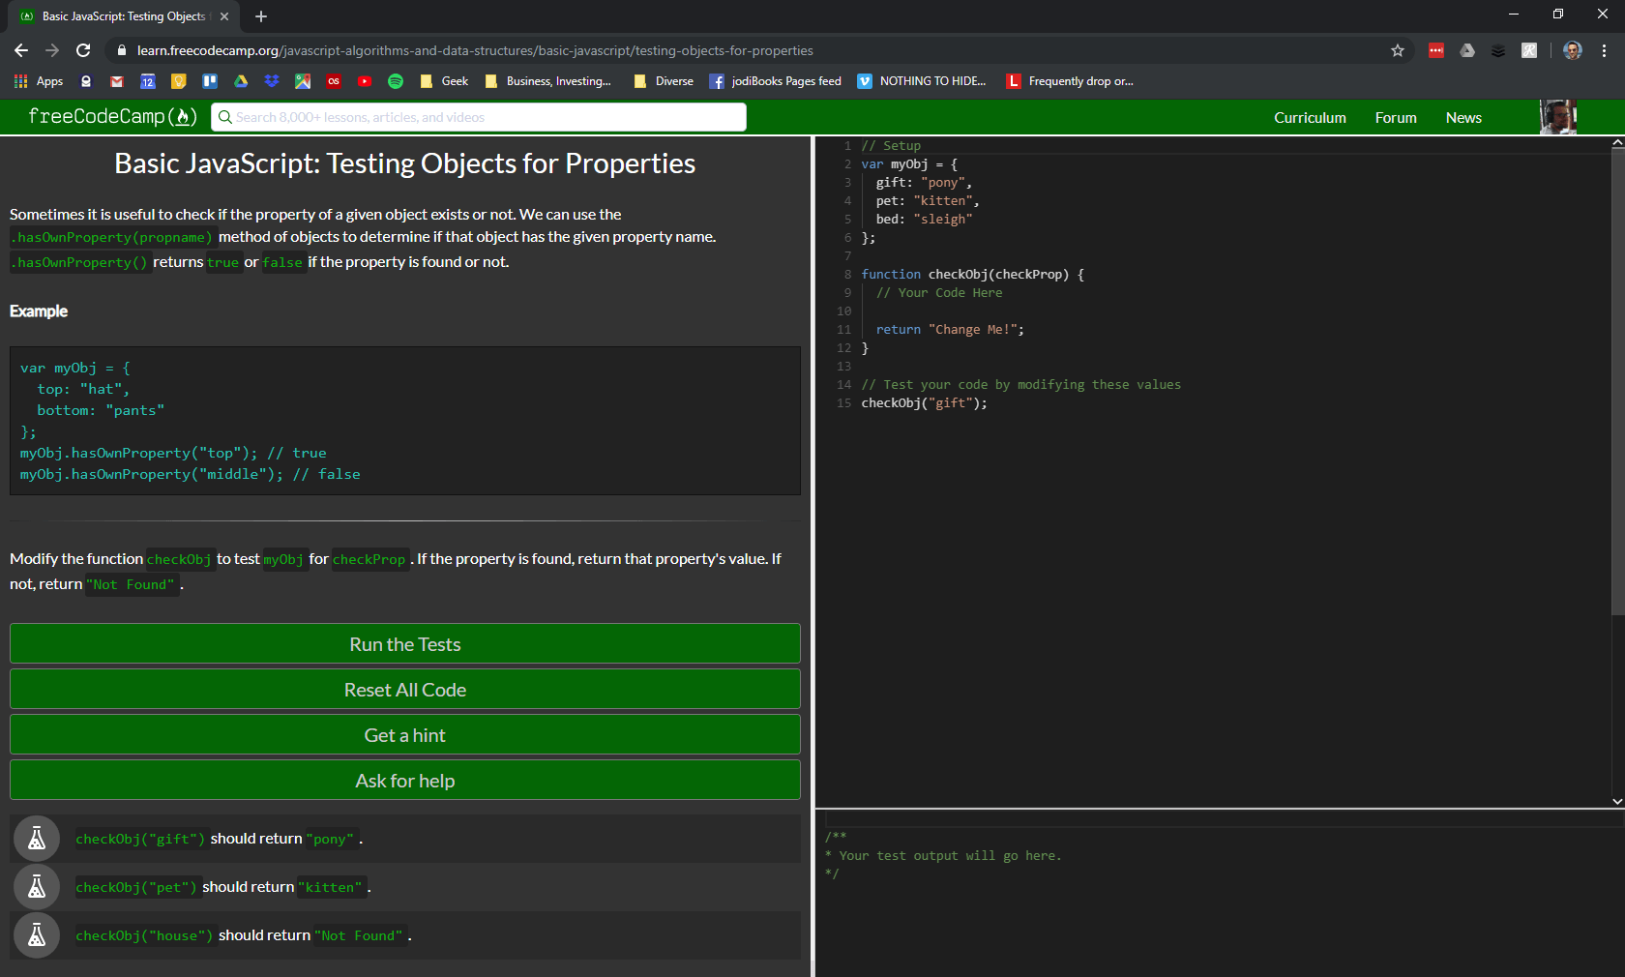Bookmark this page with the star icon
The height and width of the screenshot is (977, 1625).
1398,50
